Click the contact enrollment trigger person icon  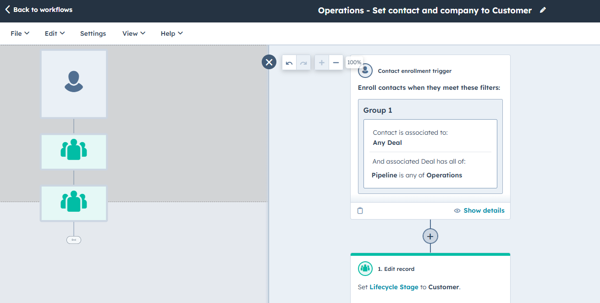(x=365, y=71)
